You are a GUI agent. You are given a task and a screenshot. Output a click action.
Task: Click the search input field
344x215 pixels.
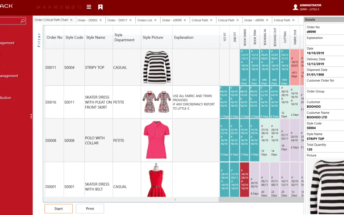13,21
